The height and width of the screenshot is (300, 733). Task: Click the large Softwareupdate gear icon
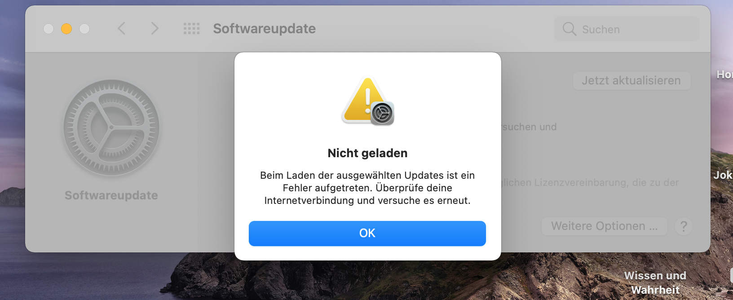point(111,128)
